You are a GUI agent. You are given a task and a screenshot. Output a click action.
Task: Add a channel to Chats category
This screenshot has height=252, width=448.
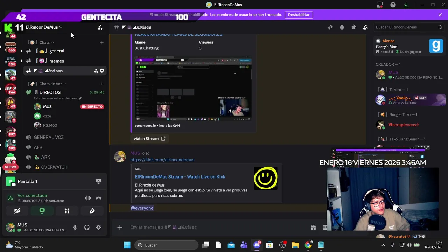[x=102, y=42]
